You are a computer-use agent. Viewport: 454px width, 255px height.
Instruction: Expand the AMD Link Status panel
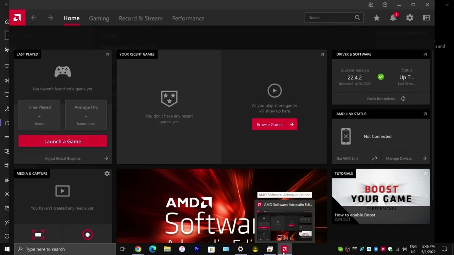(x=425, y=114)
